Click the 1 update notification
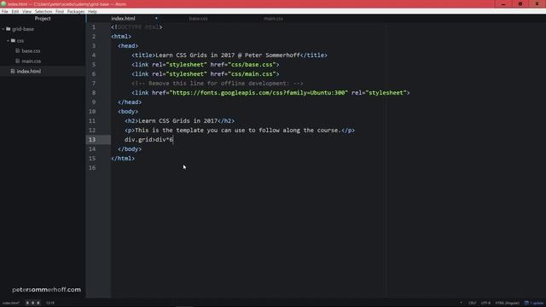Viewport: 546px width, 307px height. [x=534, y=304]
